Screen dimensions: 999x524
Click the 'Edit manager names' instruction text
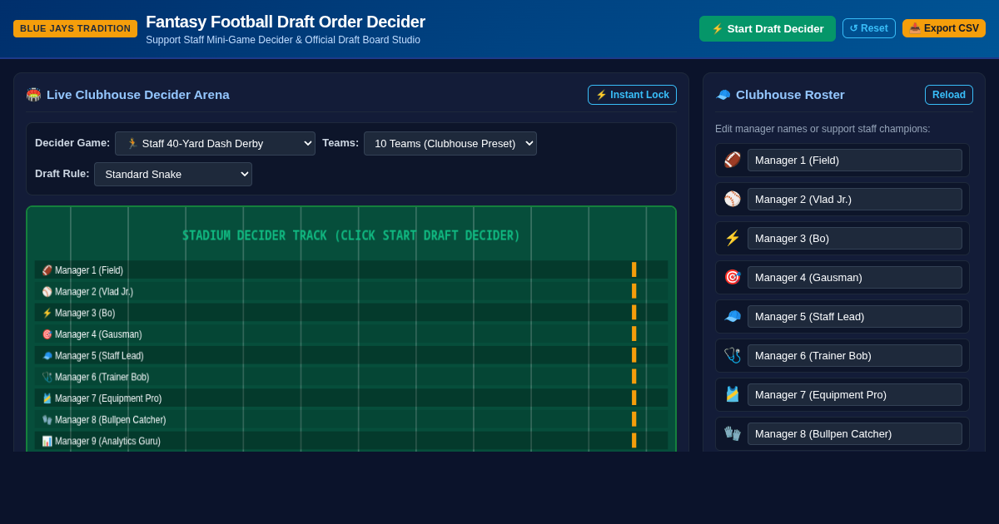[823, 129]
